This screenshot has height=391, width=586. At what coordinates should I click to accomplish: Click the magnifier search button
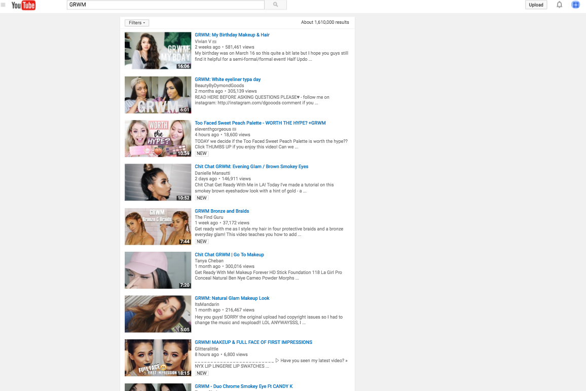coord(275,5)
